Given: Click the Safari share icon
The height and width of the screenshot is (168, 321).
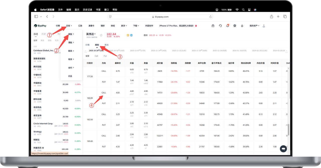Looking at the screenshot, I should pos(271,17).
